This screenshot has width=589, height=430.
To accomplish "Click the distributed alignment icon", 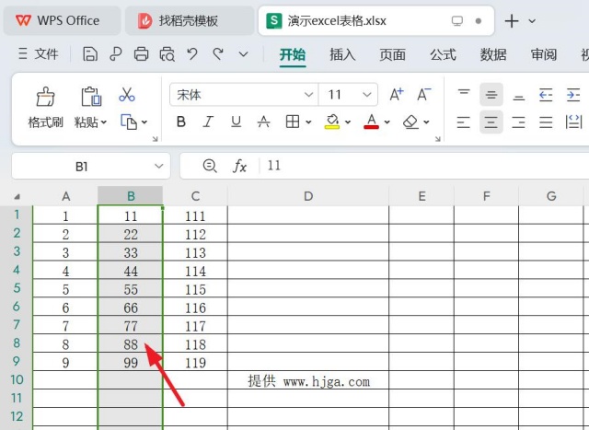I will pyautogui.click(x=573, y=122).
